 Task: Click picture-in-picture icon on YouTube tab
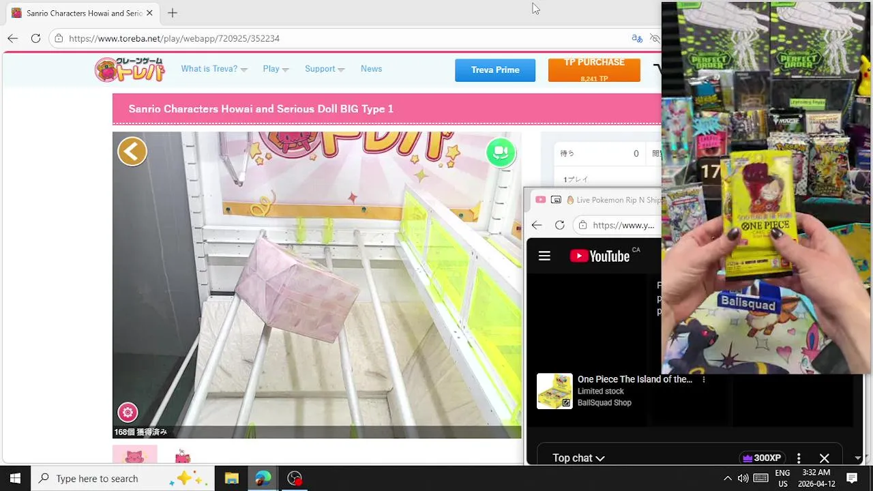[x=556, y=200]
